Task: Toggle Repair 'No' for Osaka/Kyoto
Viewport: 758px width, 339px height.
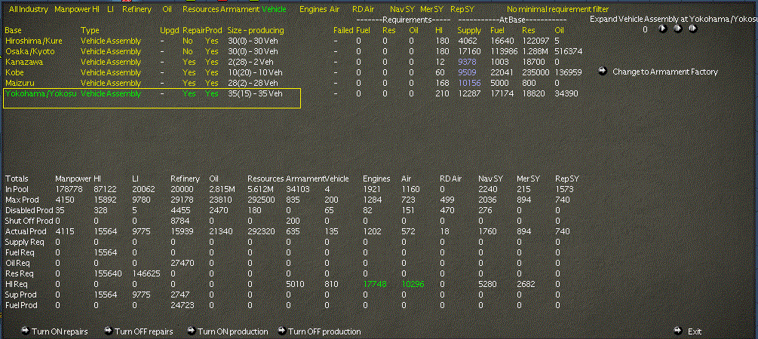Action: click(188, 51)
